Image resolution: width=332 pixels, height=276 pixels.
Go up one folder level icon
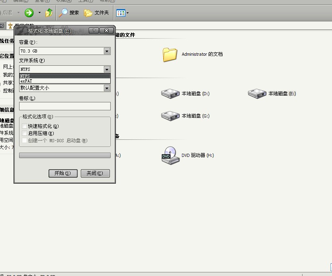(x=49, y=13)
